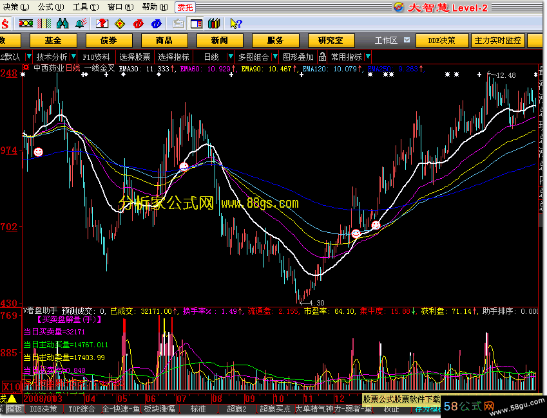Click the 当日主动买量=14767.011 text

(x=66, y=345)
